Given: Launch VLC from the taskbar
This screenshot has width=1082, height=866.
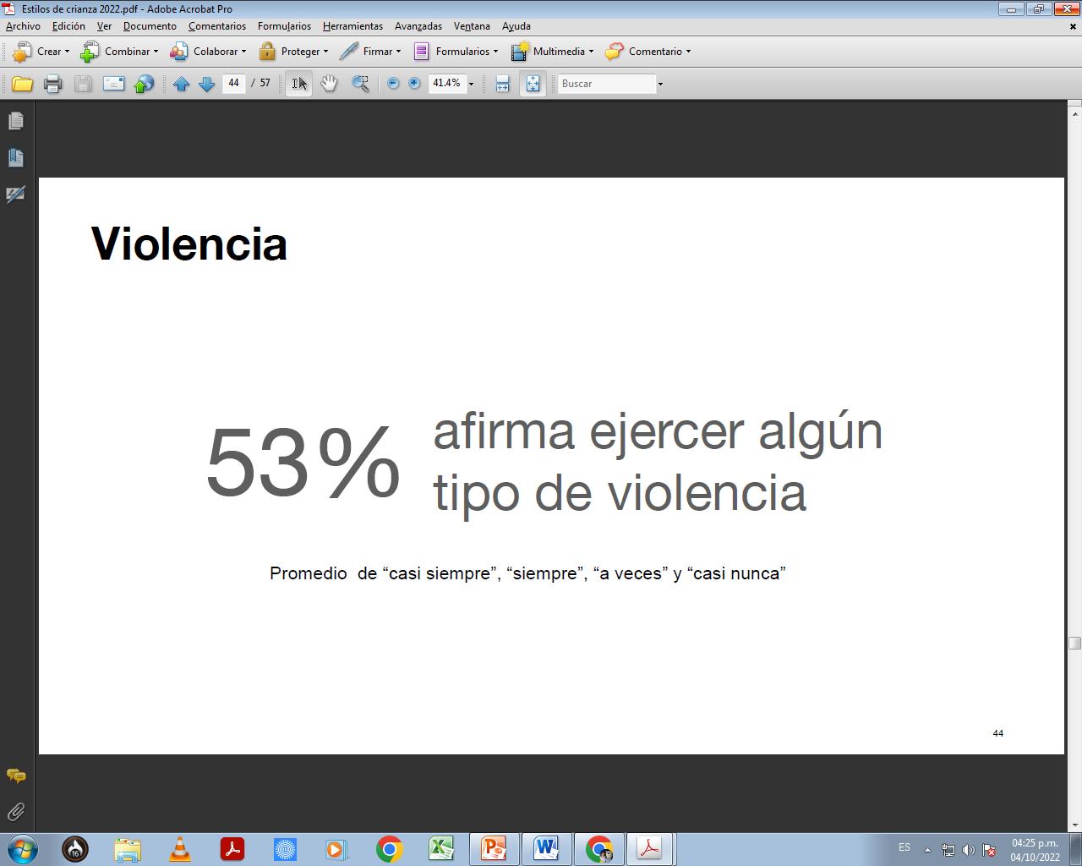Looking at the screenshot, I should (x=180, y=848).
